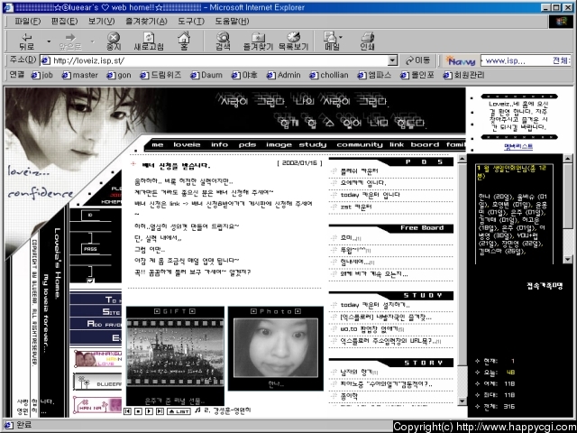Show browsing history with 목록보기

coord(293,41)
